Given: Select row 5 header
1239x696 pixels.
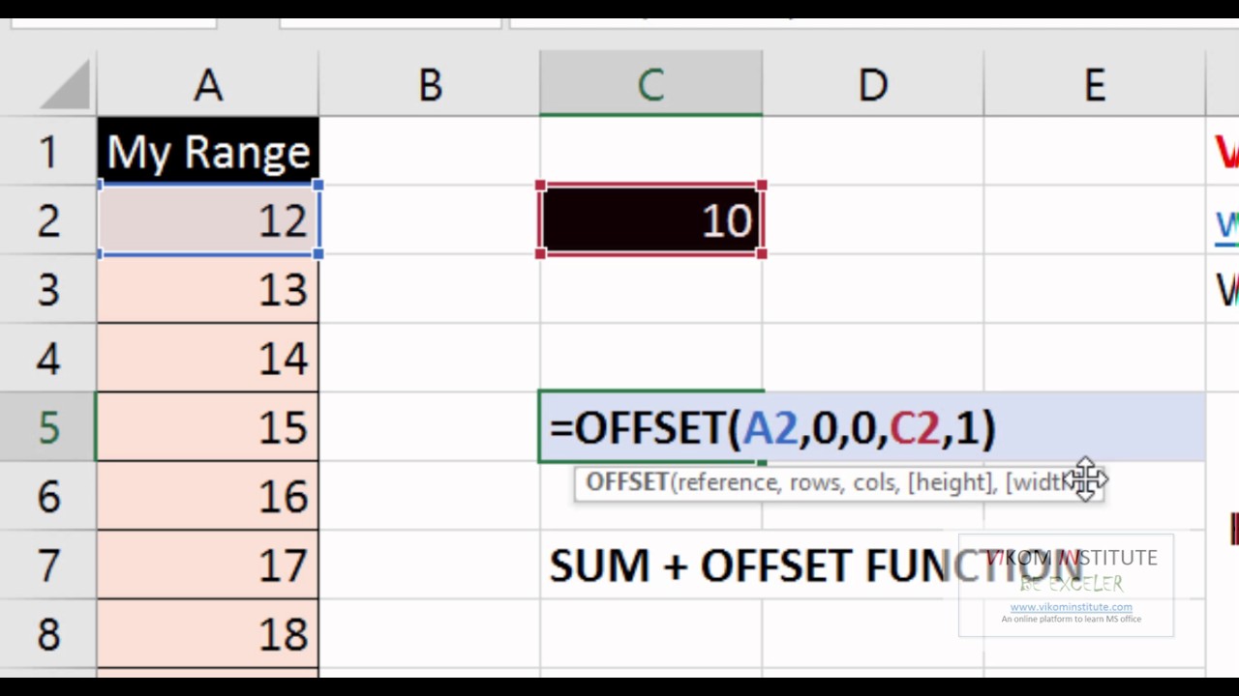Looking at the screenshot, I should (x=48, y=426).
